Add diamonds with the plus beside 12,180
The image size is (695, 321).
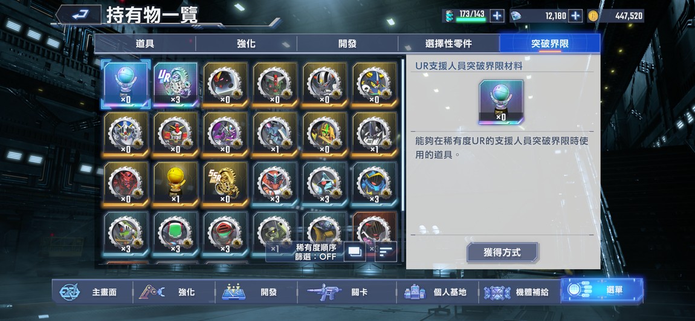click(x=575, y=16)
